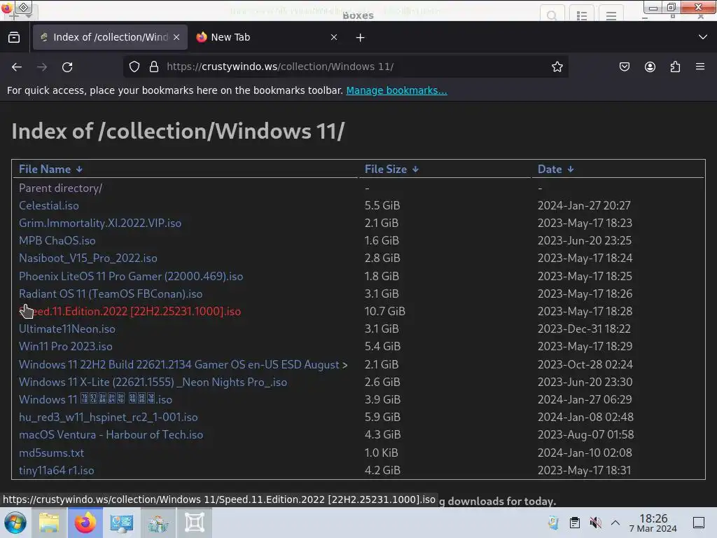Click the muted volume tray icon
This screenshot has width=717, height=538.
click(x=595, y=523)
